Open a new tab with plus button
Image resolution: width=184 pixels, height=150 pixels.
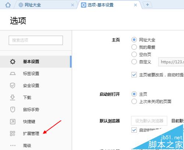coord(148,5)
